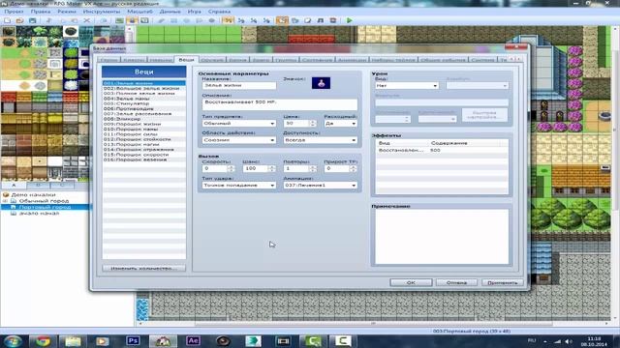Open the Resource Manager toolbar icon
Image resolution: width=620 pixels, height=348 pixels.
click(x=294, y=20)
